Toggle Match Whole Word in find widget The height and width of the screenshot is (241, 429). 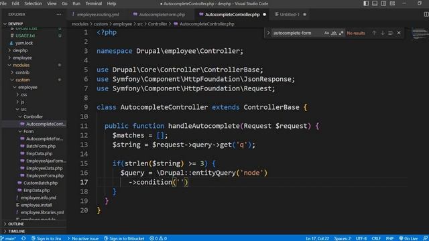(x=334, y=33)
